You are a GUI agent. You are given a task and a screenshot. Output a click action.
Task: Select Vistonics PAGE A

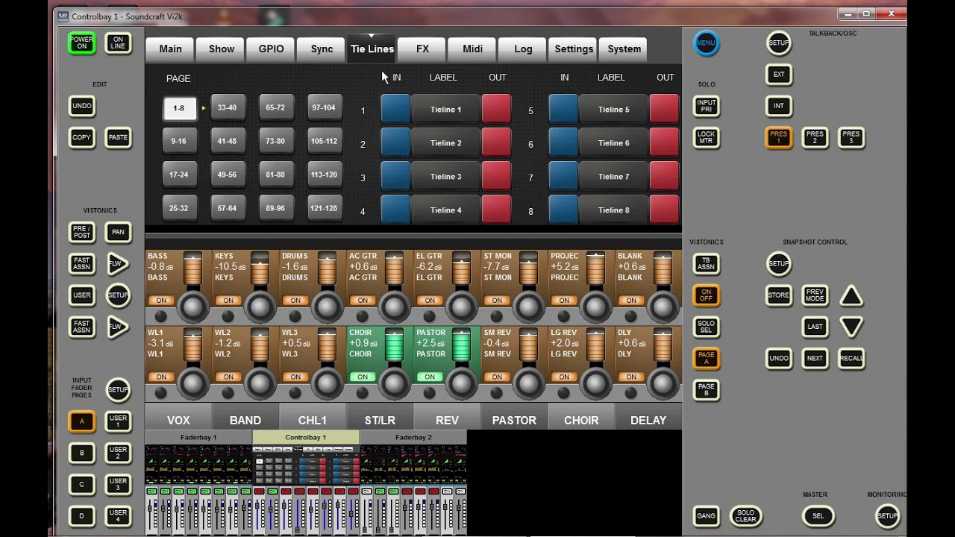coord(706,358)
